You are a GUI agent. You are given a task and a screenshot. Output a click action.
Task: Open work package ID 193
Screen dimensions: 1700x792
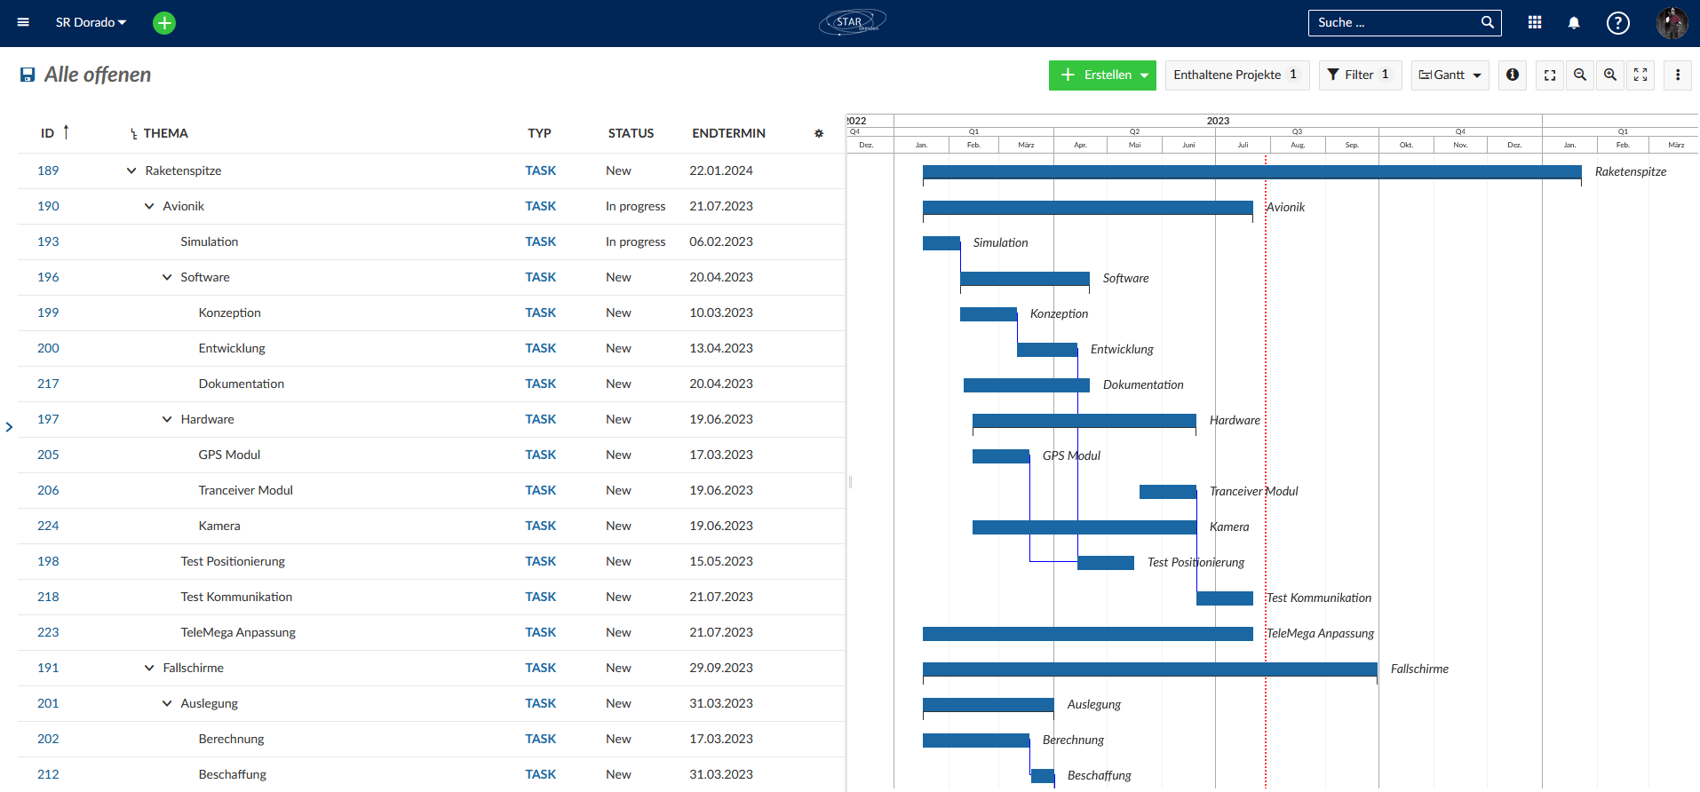[x=48, y=242]
